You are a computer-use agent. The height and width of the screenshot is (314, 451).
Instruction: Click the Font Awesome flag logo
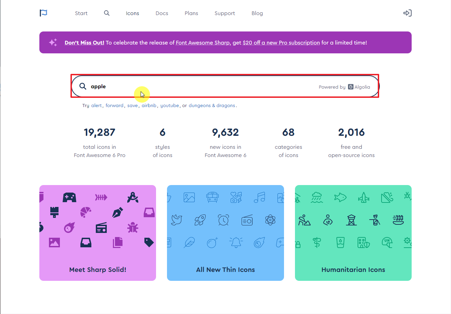coord(43,13)
